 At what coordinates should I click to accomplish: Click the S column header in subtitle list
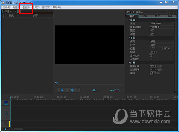tap(4, 15)
